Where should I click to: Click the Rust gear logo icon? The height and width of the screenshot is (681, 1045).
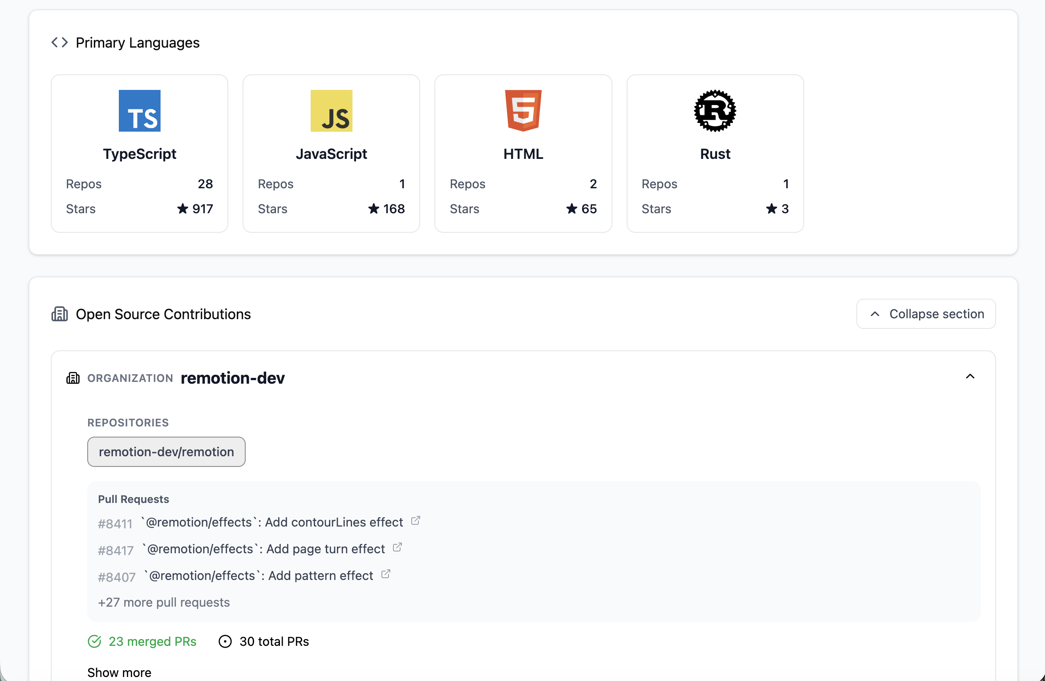tap(715, 111)
